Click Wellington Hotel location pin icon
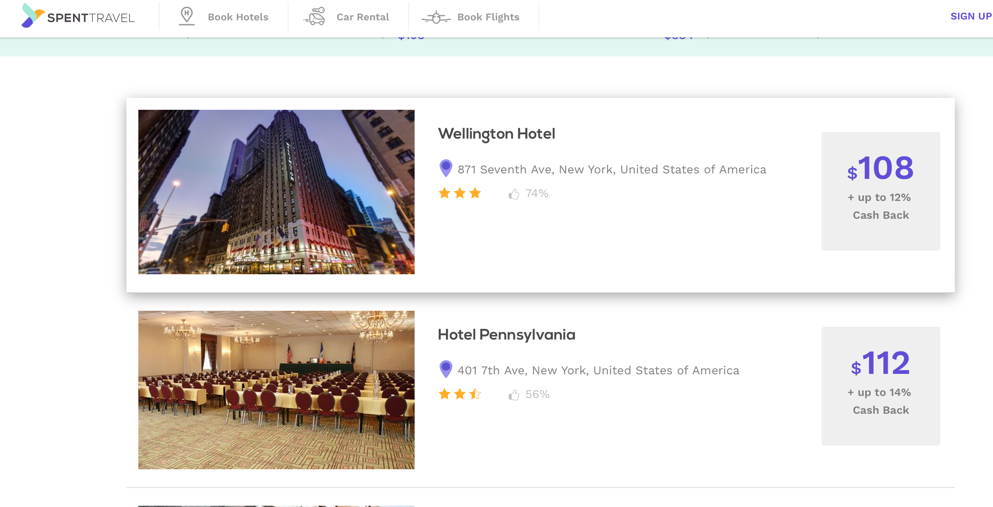 [x=446, y=168]
